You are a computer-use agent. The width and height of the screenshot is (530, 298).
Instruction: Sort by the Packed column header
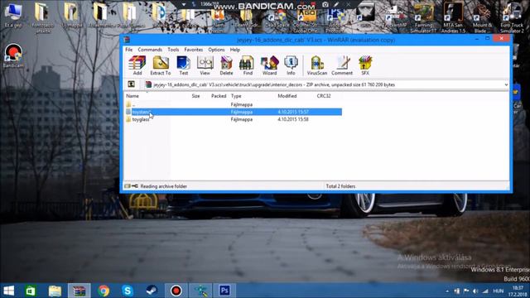[x=219, y=96]
